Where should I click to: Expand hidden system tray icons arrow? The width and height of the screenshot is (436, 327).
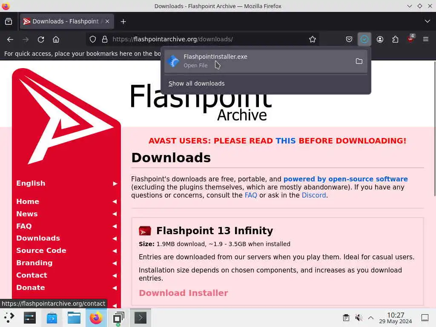pos(371,318)
